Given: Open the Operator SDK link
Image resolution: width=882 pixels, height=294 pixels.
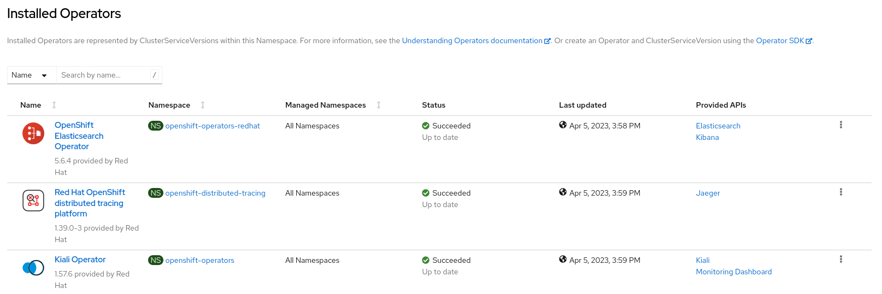Looking at the screenshot, I should click(780, 40).
